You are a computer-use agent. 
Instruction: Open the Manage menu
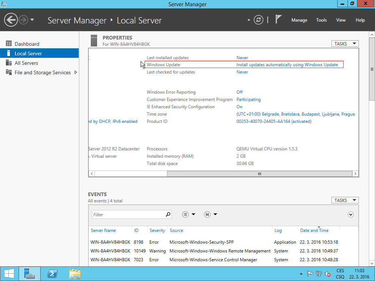(299, 20)
